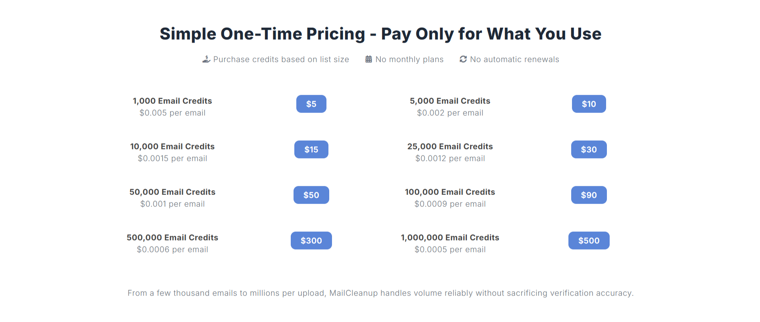Image resolution: width=760 pixels, height=322 pixels.
Task: Select the $10 price button
Action: [x=589, y=104]
